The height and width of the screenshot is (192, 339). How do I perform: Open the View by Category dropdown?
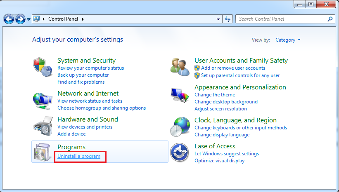(288, 40)
